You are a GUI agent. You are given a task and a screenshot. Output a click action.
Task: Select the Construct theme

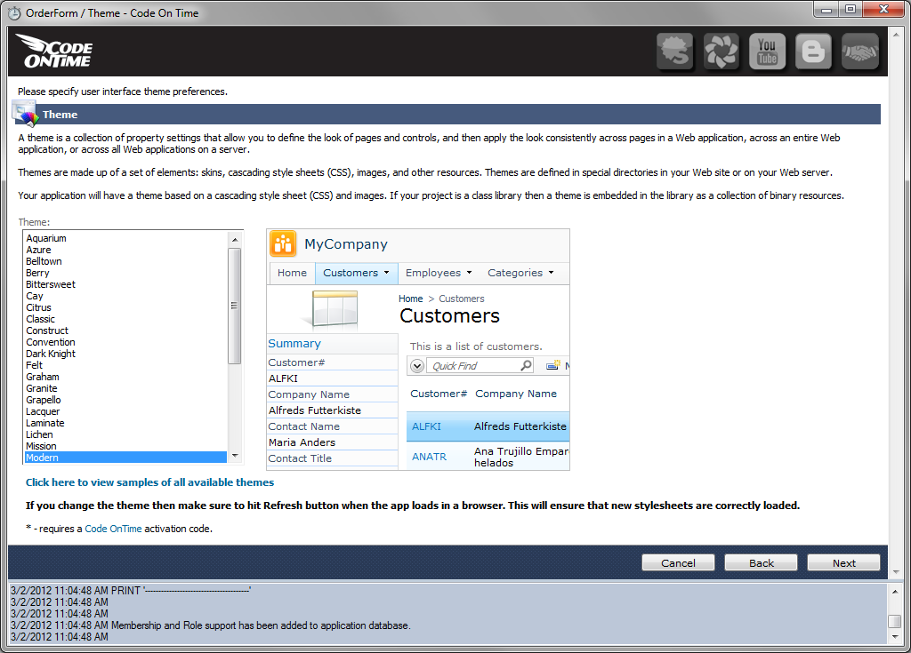tap(125, 330)
